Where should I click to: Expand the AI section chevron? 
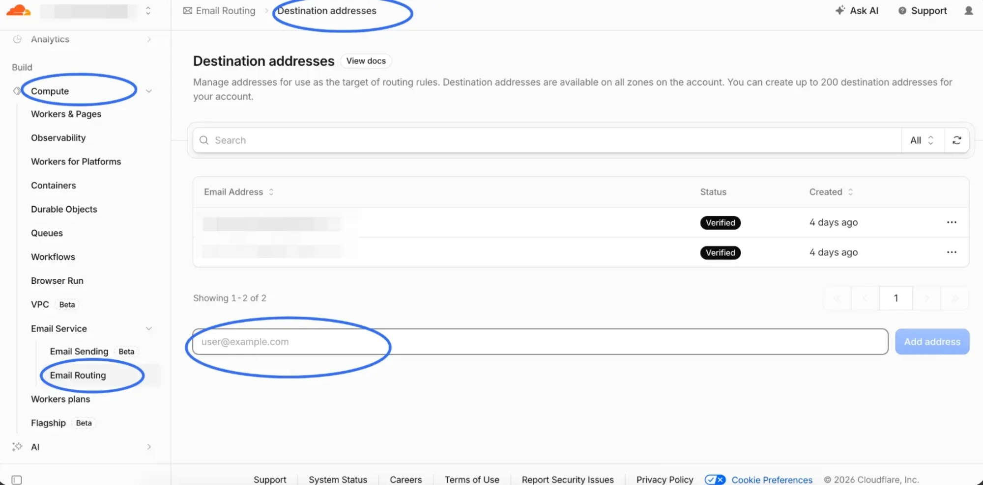point(149,447)
